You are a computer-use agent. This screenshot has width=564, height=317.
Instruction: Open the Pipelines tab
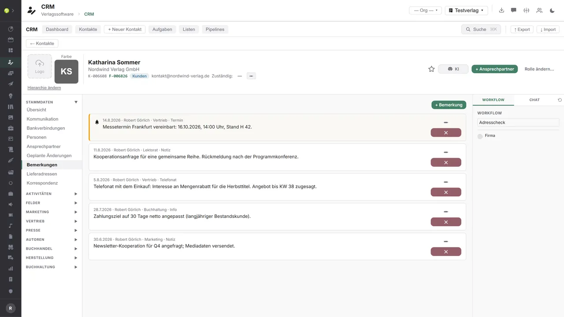click(215, 29)
